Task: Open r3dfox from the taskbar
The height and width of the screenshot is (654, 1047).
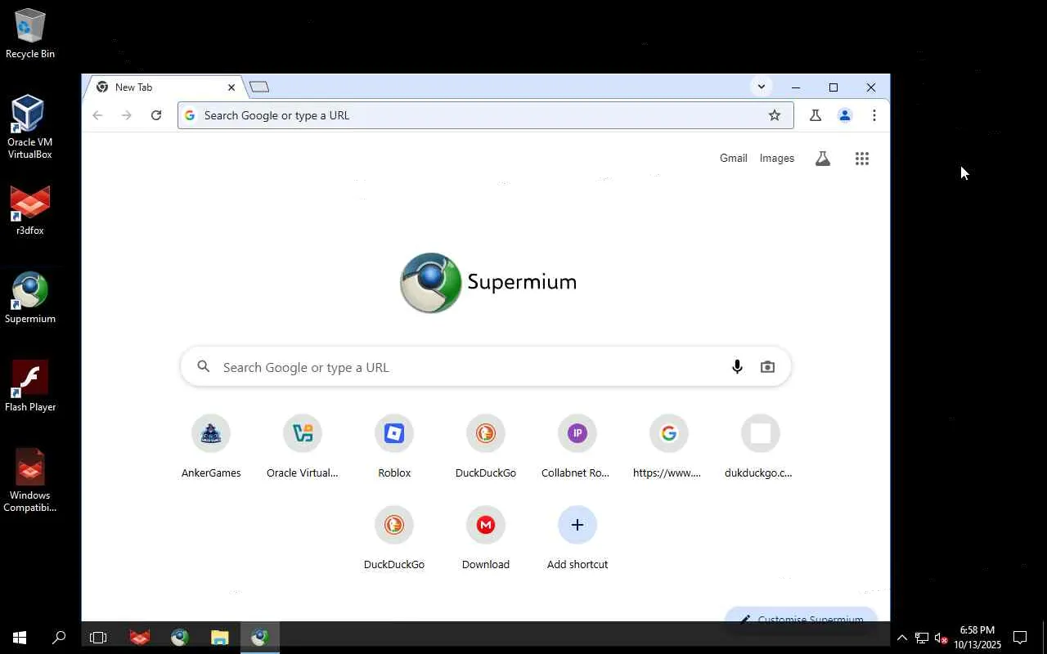Action: (140, 638)
